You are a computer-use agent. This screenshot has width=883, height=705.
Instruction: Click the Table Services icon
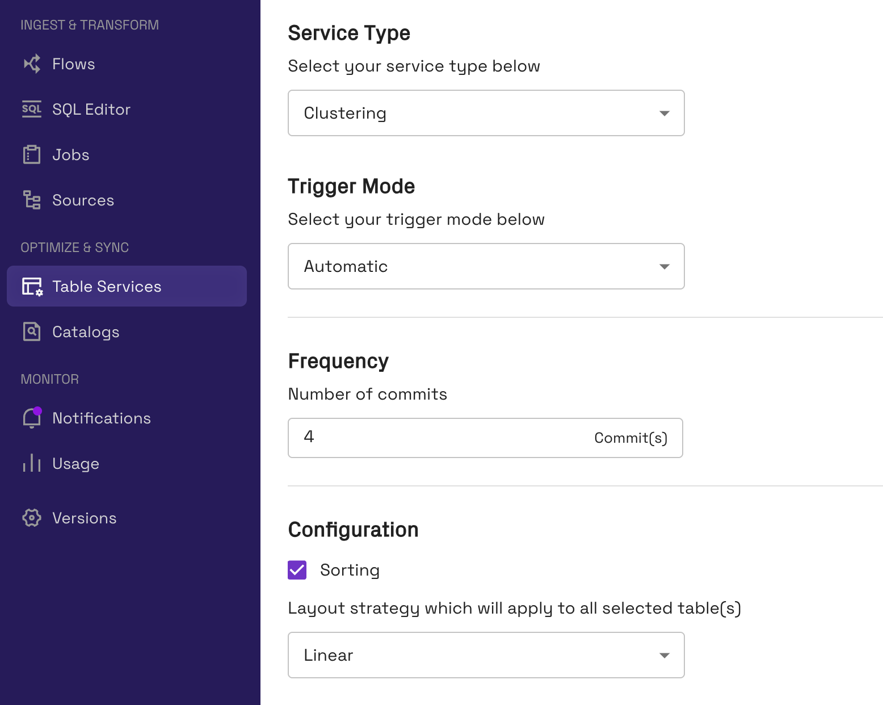point(32,286)
